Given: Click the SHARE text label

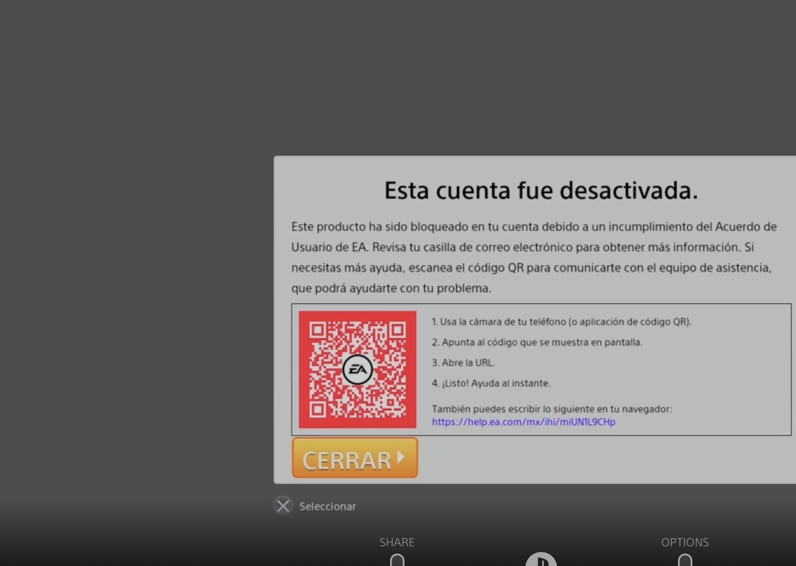Looking at the screenshot, I should coord(397,542).
